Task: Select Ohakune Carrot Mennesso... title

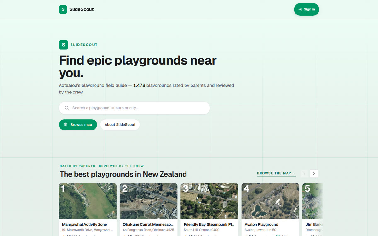Action: [148, 224]
